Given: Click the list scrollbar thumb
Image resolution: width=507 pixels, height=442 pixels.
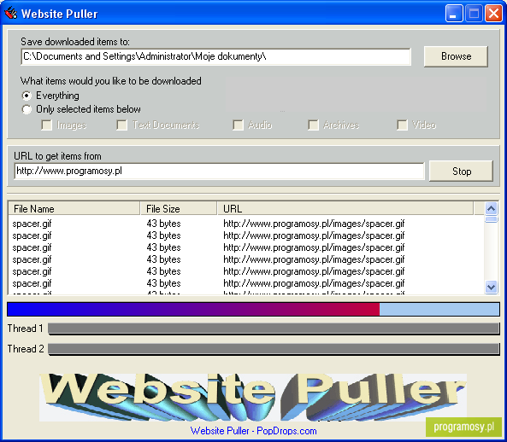Looking at the screenshot, I should [x=491, y=219].
